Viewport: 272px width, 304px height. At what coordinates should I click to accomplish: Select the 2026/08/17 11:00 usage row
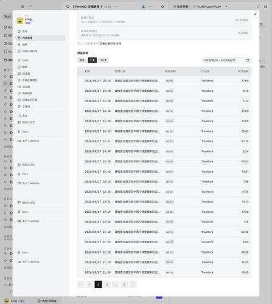[x=164, y=272]
